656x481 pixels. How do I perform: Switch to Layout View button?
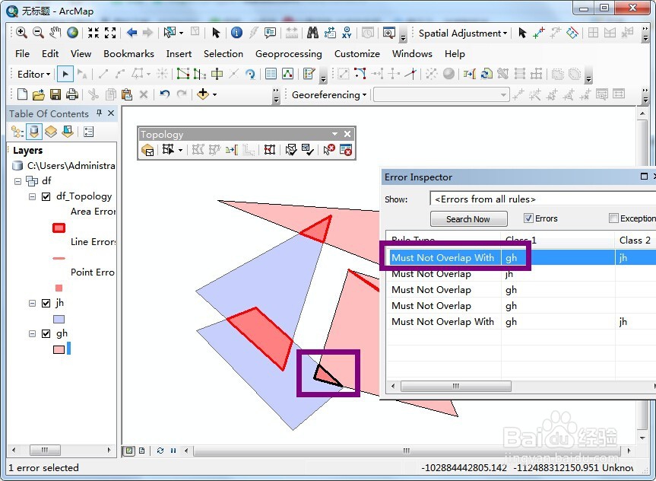(x=142, y=451)
